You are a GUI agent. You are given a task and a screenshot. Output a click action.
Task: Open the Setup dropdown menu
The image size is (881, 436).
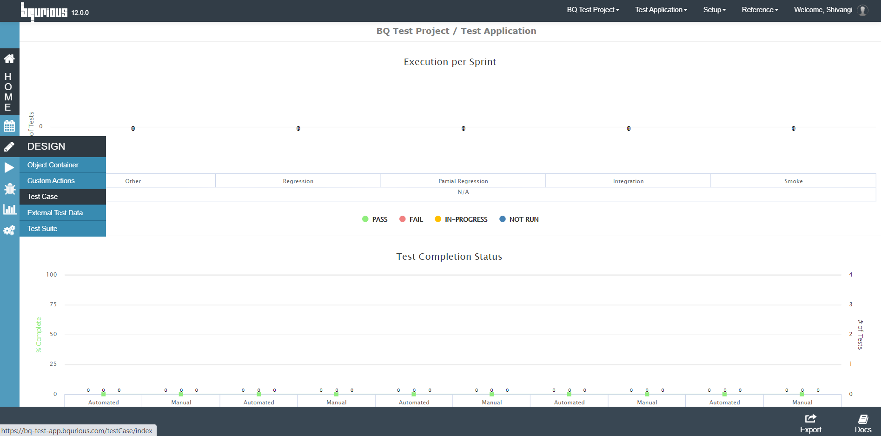pyautogui.click(x=714, y=10)
